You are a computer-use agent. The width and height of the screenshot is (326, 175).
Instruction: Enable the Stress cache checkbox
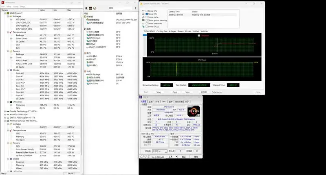147,17
